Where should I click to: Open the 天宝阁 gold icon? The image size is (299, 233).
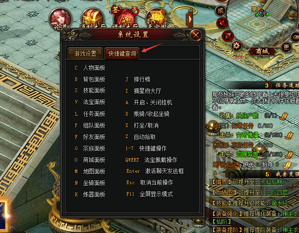click(157, 19)
